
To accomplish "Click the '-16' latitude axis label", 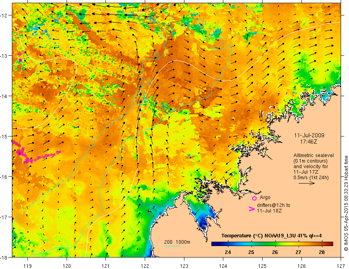I will 4,177.
